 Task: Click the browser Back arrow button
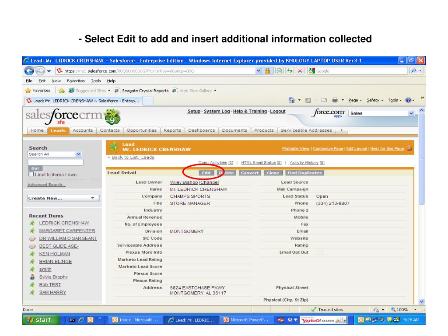pos(29,70)
